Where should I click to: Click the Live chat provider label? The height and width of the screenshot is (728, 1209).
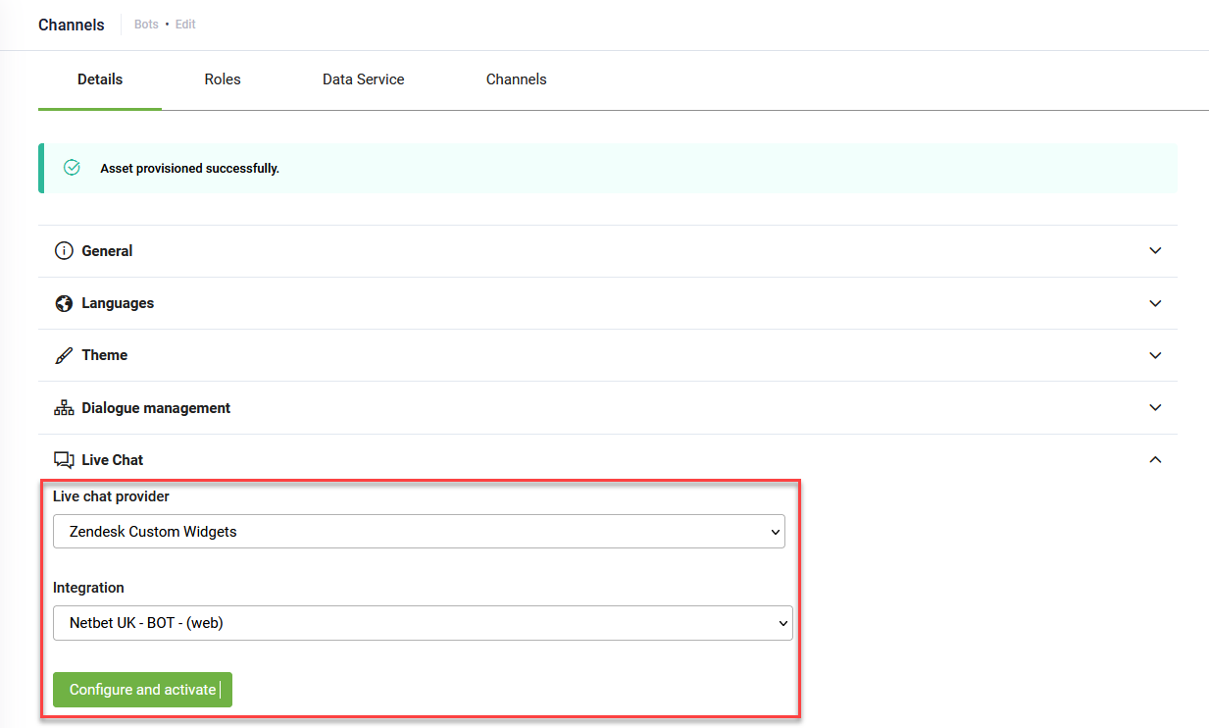click(111, 496)
